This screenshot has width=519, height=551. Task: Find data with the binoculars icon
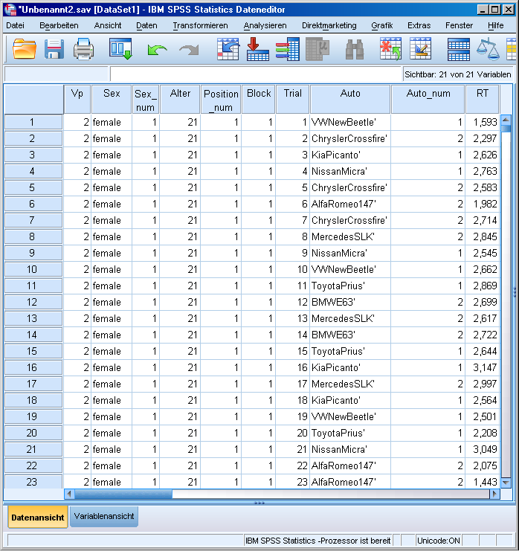pyautogui.click(x=355, y=50)
